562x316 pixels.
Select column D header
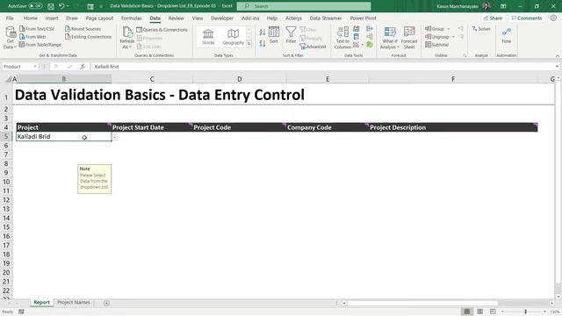click(x=240, y=79)
